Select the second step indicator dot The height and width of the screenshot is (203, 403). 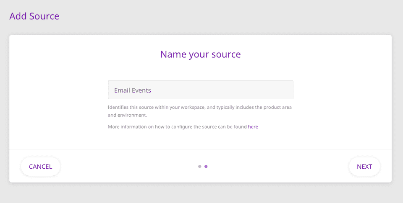click(206, 167)
